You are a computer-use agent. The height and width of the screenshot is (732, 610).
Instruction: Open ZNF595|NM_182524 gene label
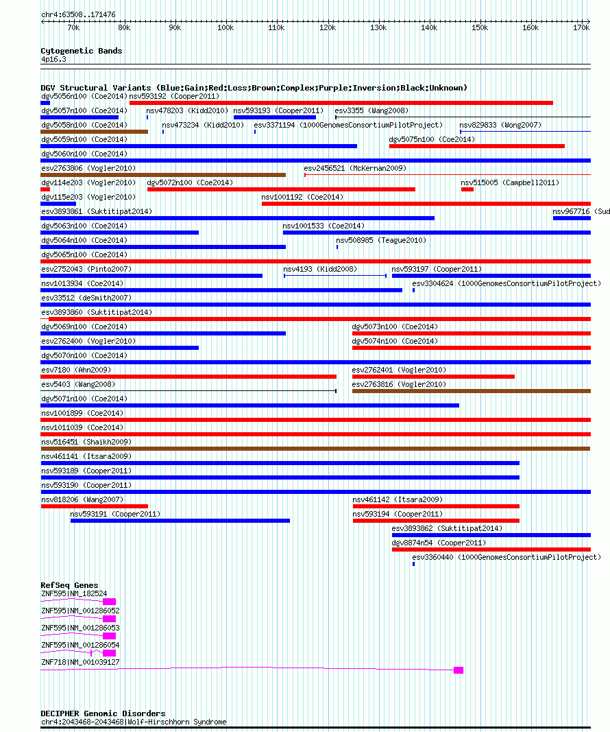click(74, 595)
